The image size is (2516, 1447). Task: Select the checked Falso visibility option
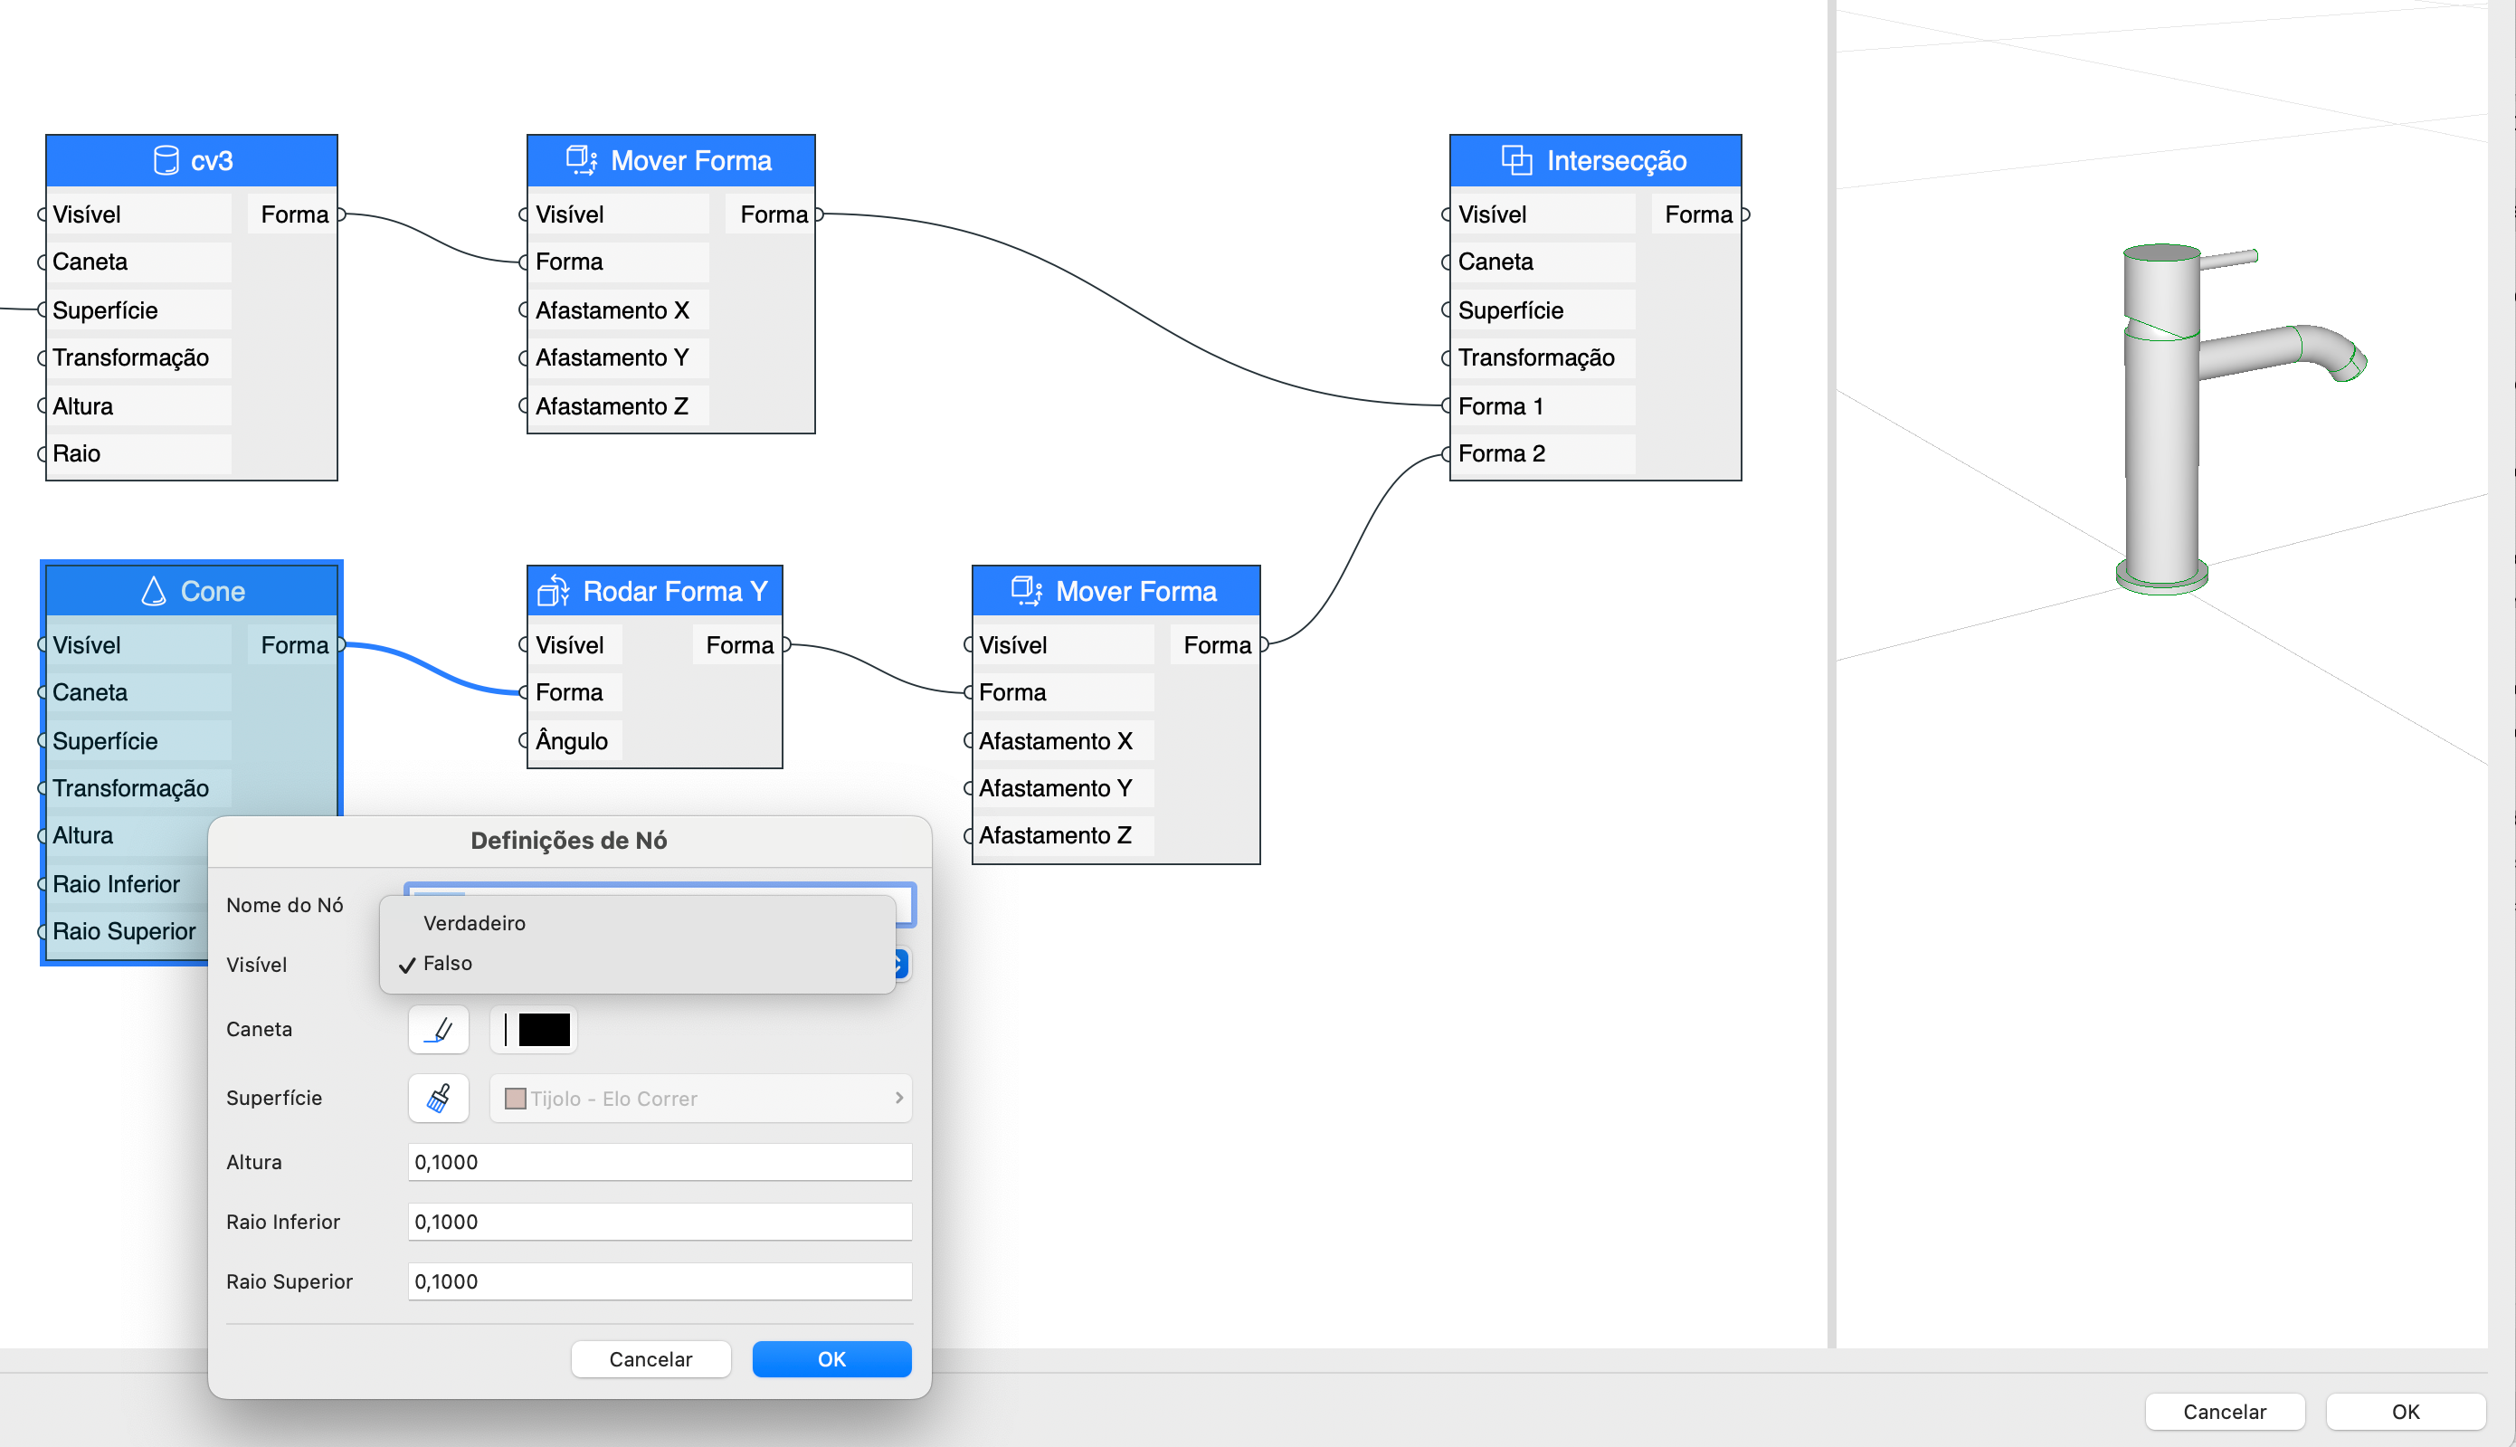449,963
